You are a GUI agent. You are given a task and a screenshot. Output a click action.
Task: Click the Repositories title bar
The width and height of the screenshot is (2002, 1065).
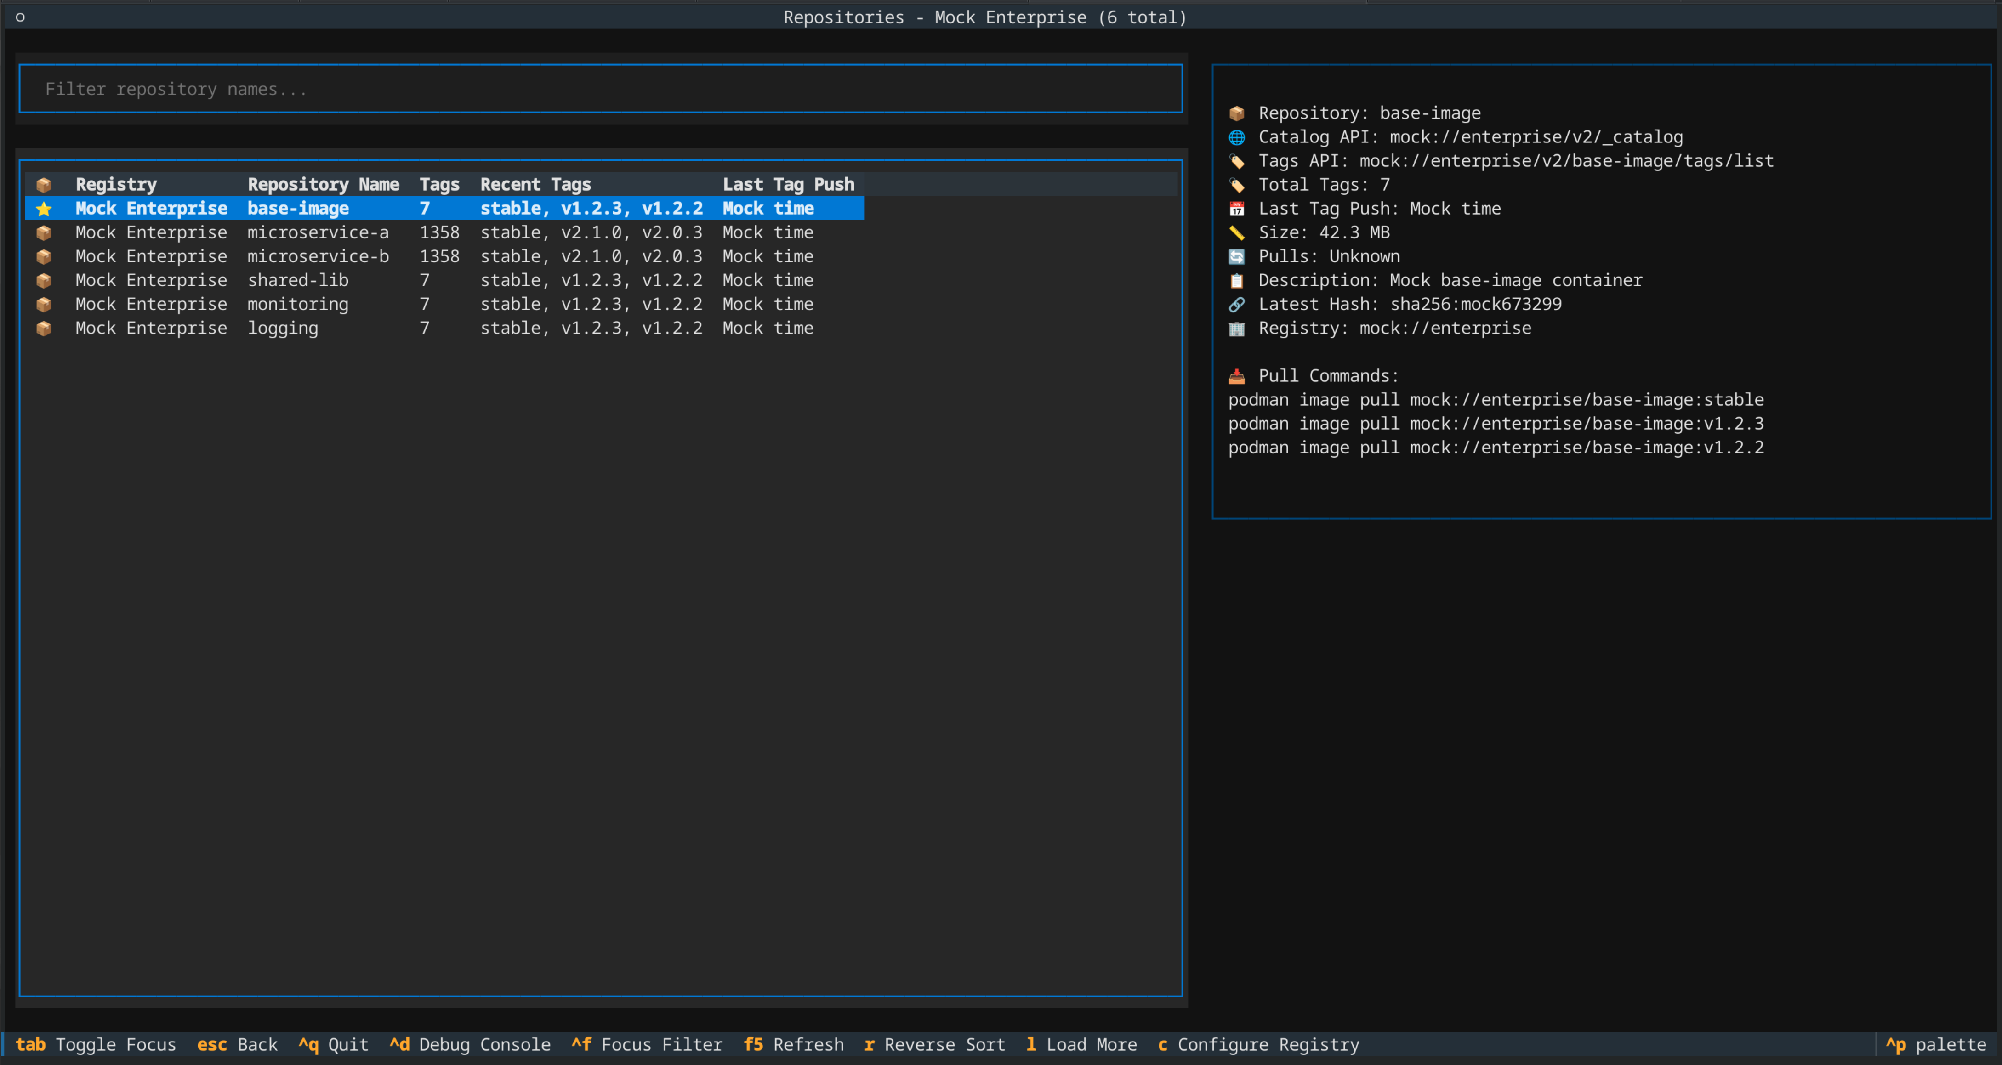click(x=984, y=17)
